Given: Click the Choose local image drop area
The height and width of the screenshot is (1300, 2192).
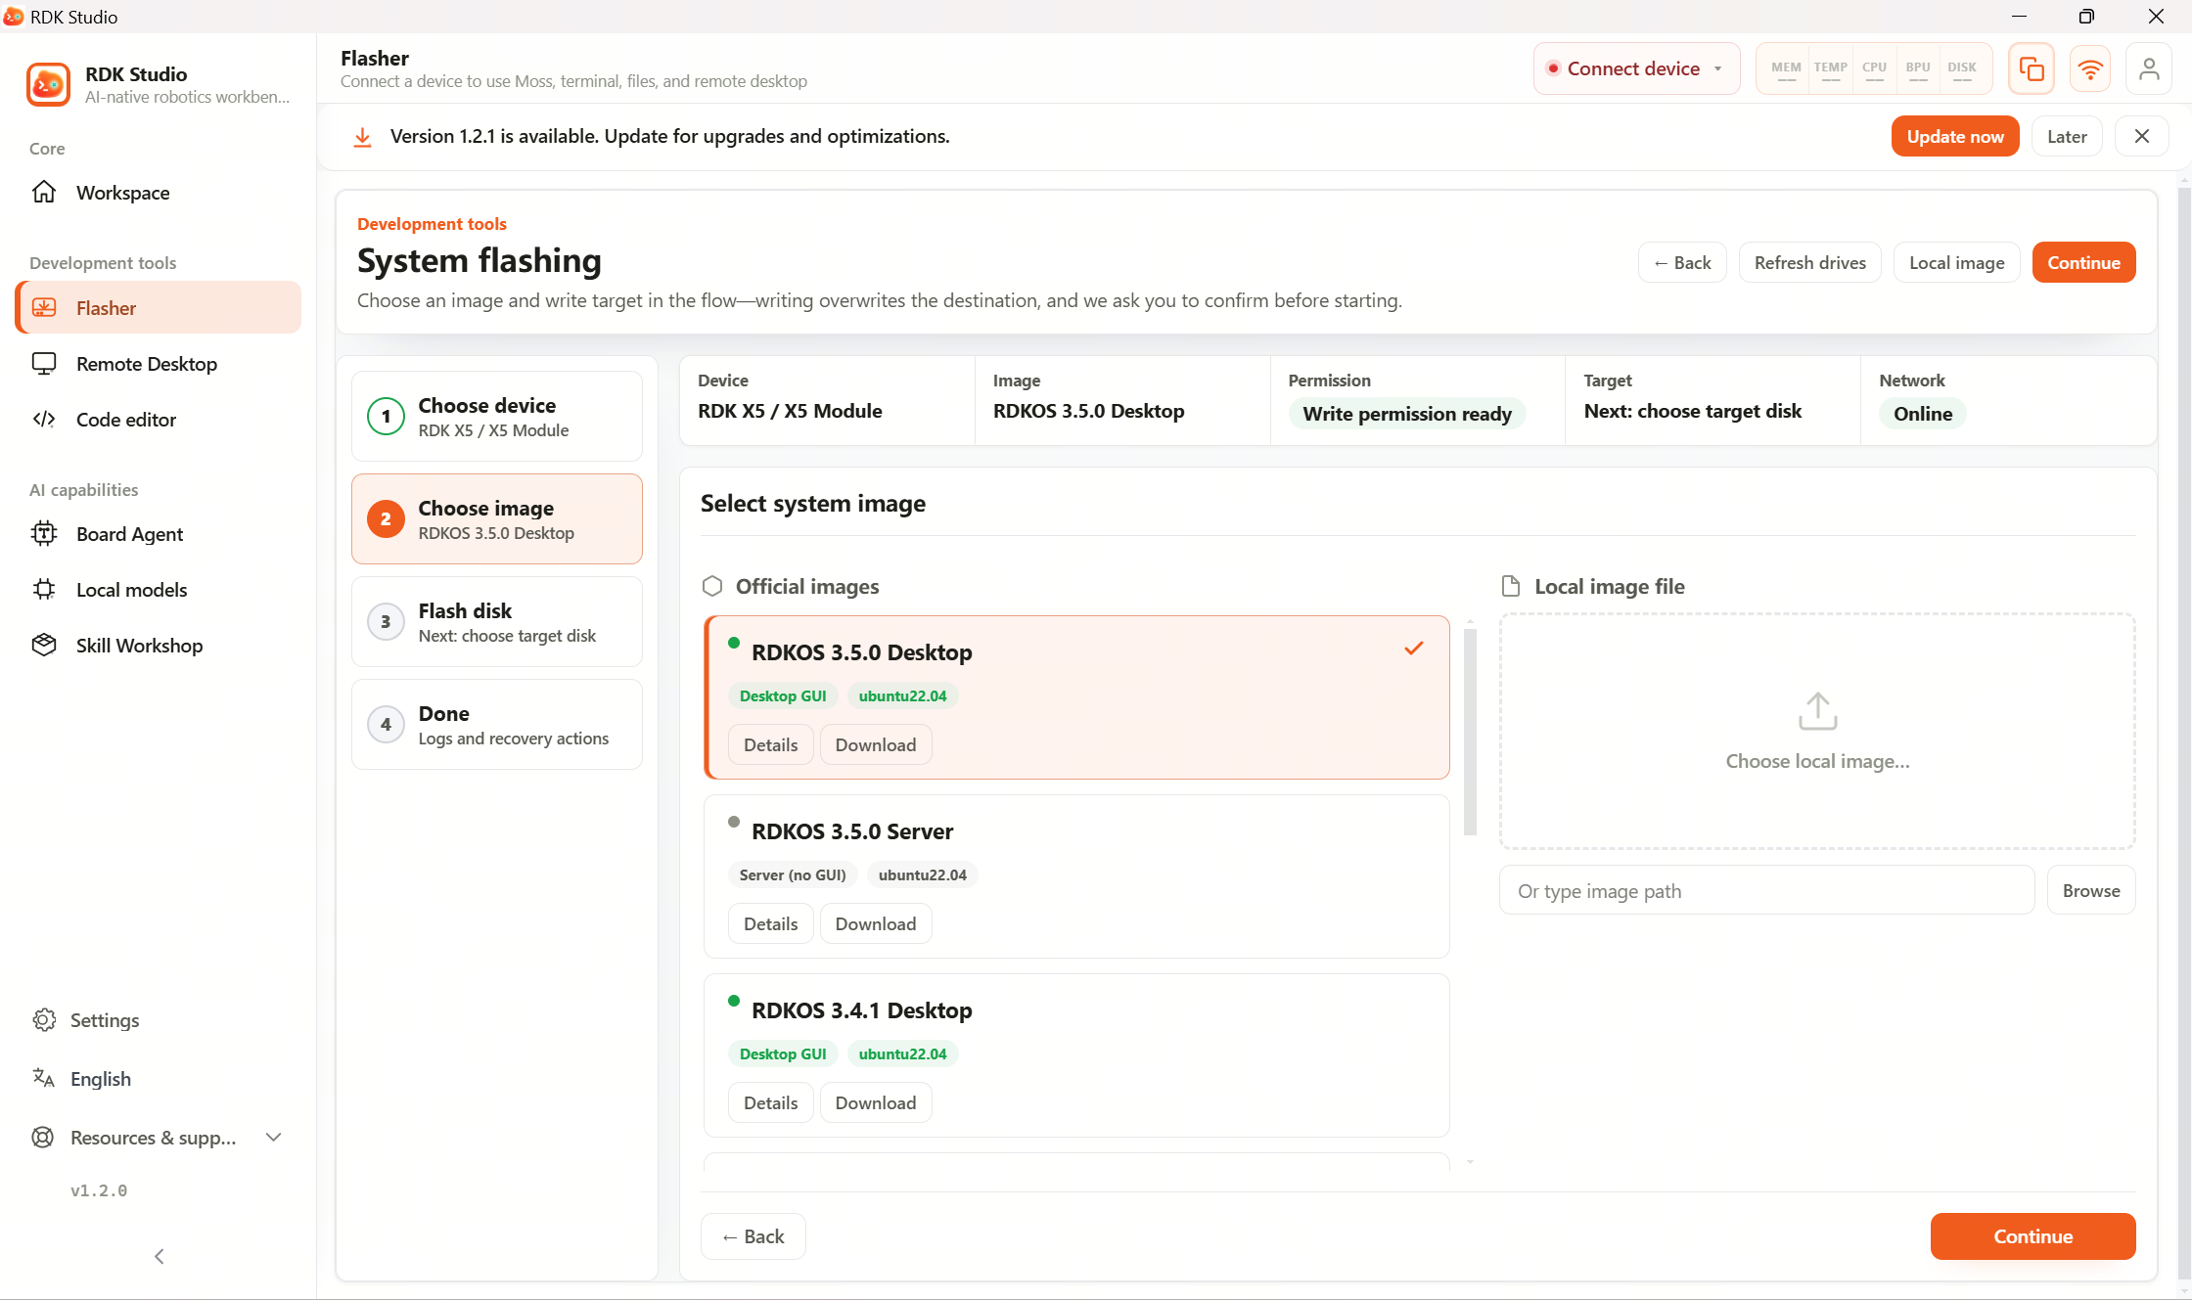Looking at the screenshot, I should pyautogui.click(x=1817, y=731).
